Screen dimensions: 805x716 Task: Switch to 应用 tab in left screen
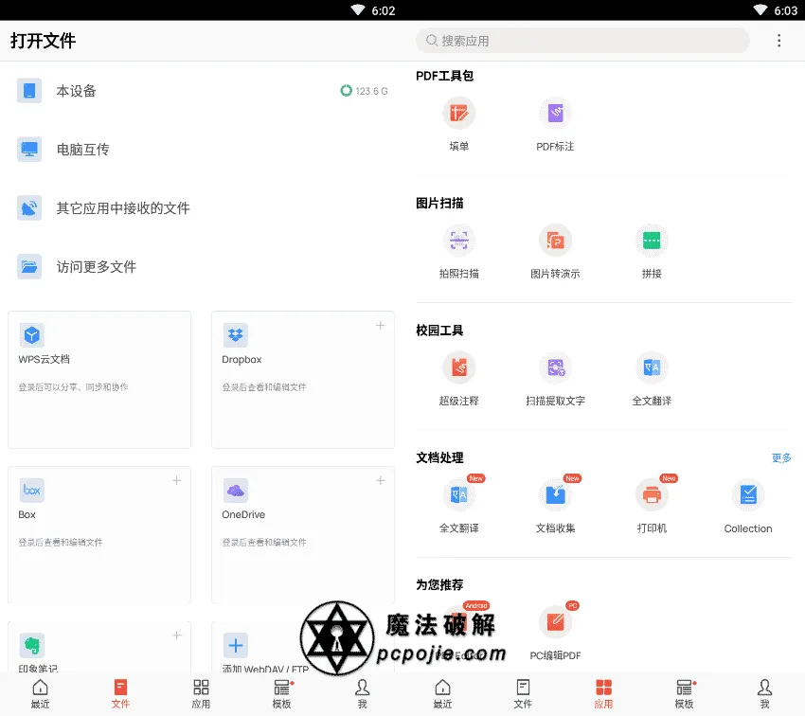click(201, 694)
